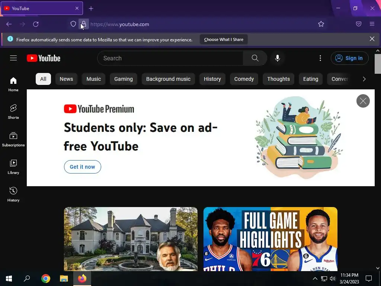The width and height of the screenshot is (381, 286).
Task: Open Subscriptions from the sidebar
Action: coord(13,139)
